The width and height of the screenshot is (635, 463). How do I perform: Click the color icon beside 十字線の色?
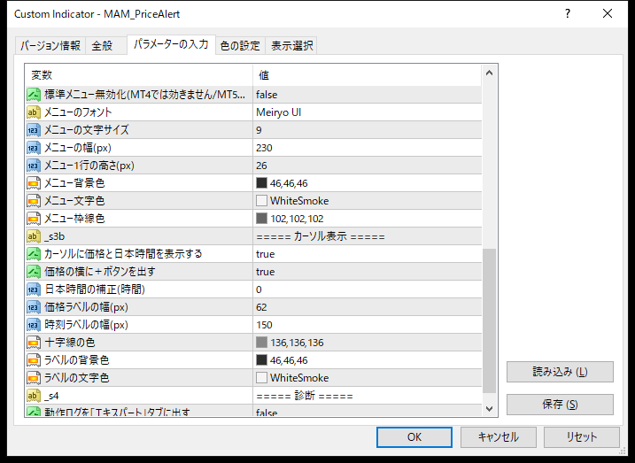[34, 343]
